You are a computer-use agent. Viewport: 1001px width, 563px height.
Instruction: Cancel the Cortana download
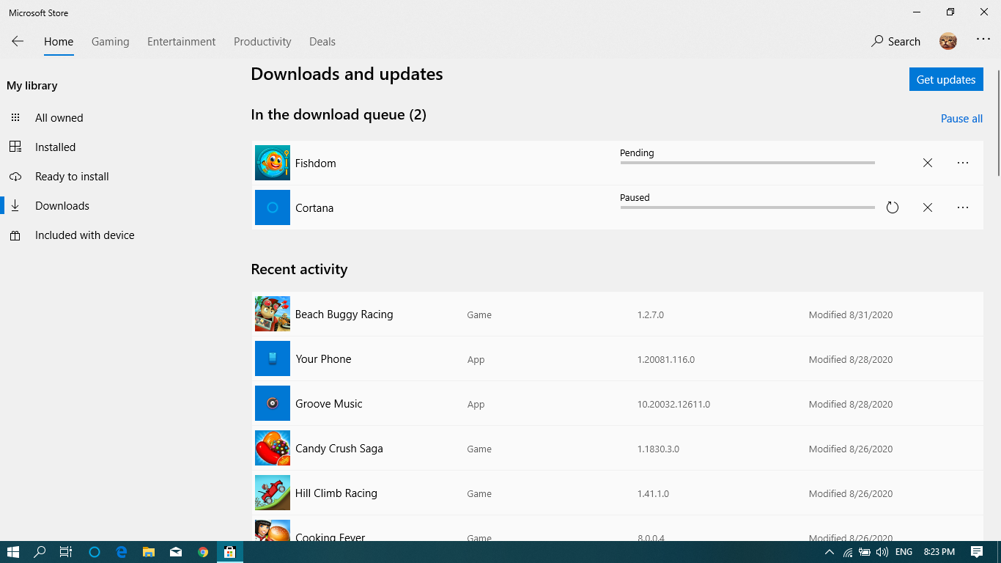(928, 207)
